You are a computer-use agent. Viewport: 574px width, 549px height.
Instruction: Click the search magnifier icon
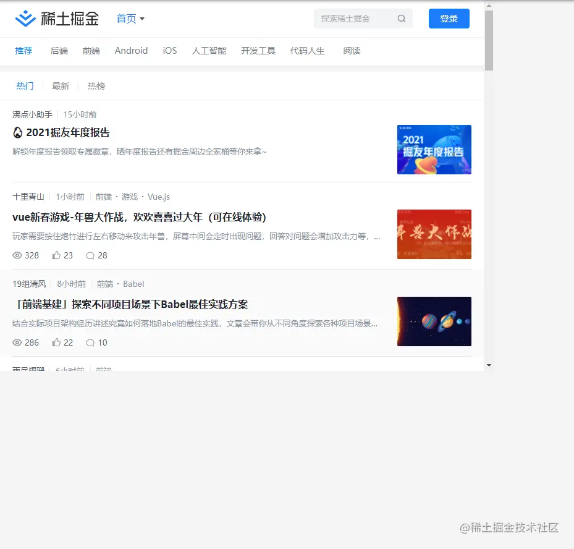click(402, 19)
